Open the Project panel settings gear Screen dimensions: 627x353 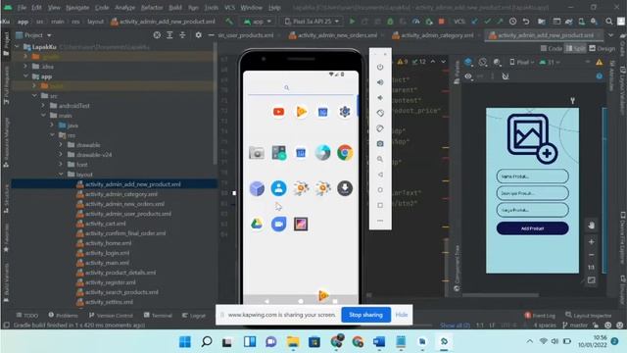(198, 35)
